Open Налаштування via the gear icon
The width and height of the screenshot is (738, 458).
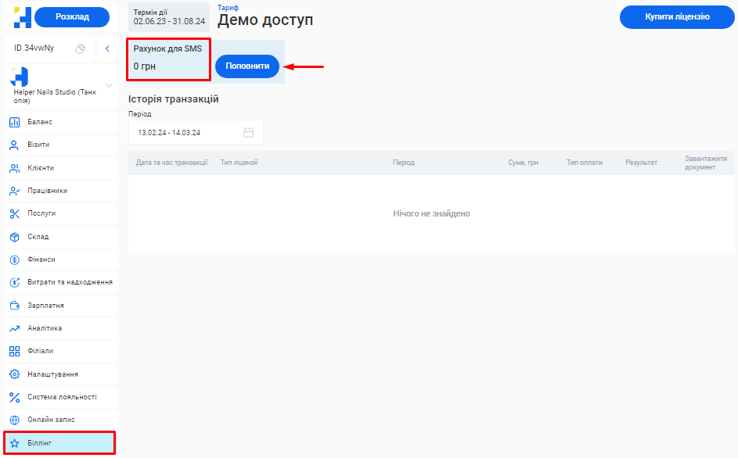[13, 374]
